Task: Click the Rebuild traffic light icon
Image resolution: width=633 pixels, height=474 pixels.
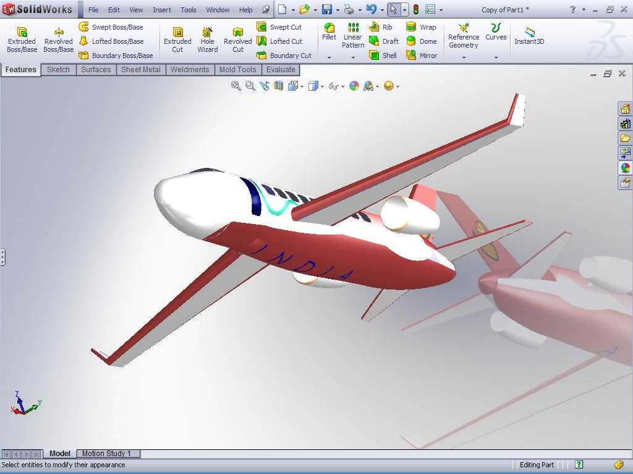Action: tap(416, 9)
